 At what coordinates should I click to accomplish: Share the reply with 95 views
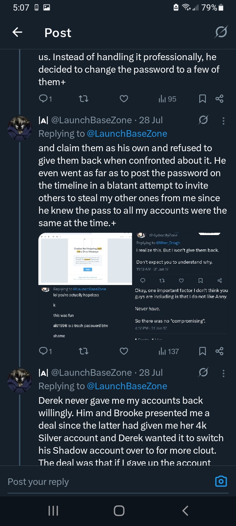[x=219, y=99]
